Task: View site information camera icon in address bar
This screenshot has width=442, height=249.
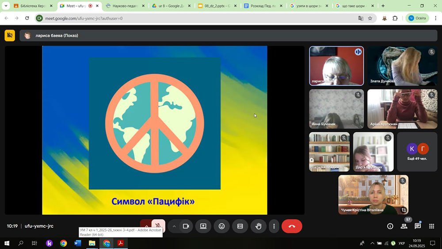Action: (39, 18)
